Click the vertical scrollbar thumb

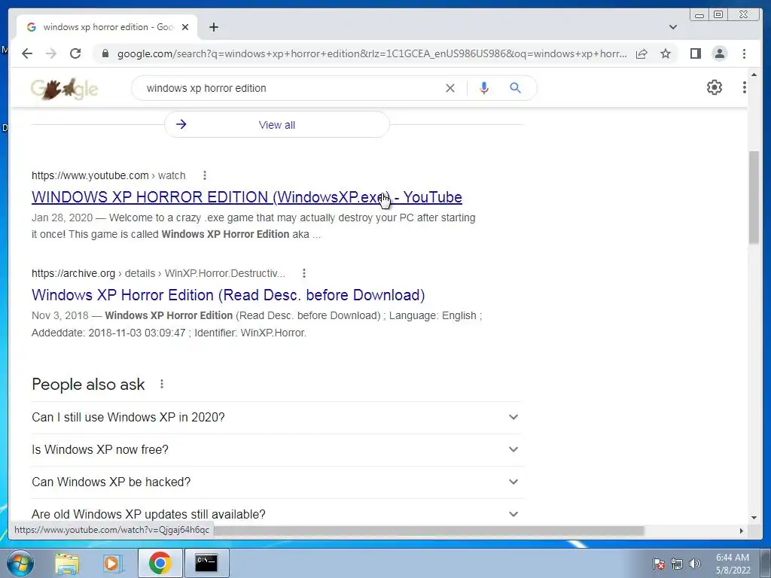coord(754,197)
